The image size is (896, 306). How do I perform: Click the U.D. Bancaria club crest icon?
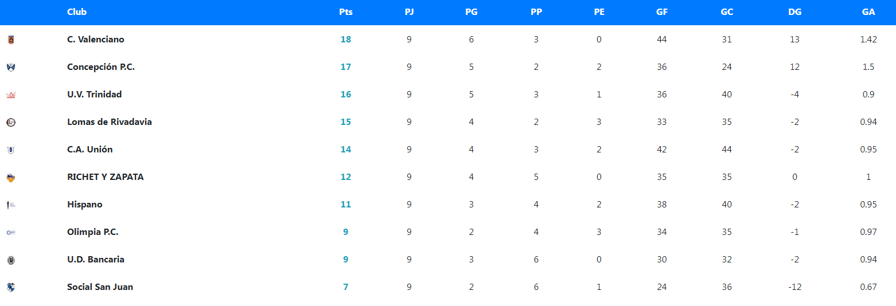point(11,260)
